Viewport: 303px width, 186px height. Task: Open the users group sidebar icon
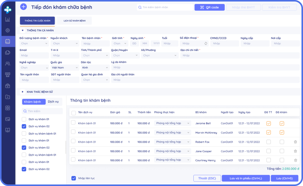pyautogui.click(x=8, y=63)
